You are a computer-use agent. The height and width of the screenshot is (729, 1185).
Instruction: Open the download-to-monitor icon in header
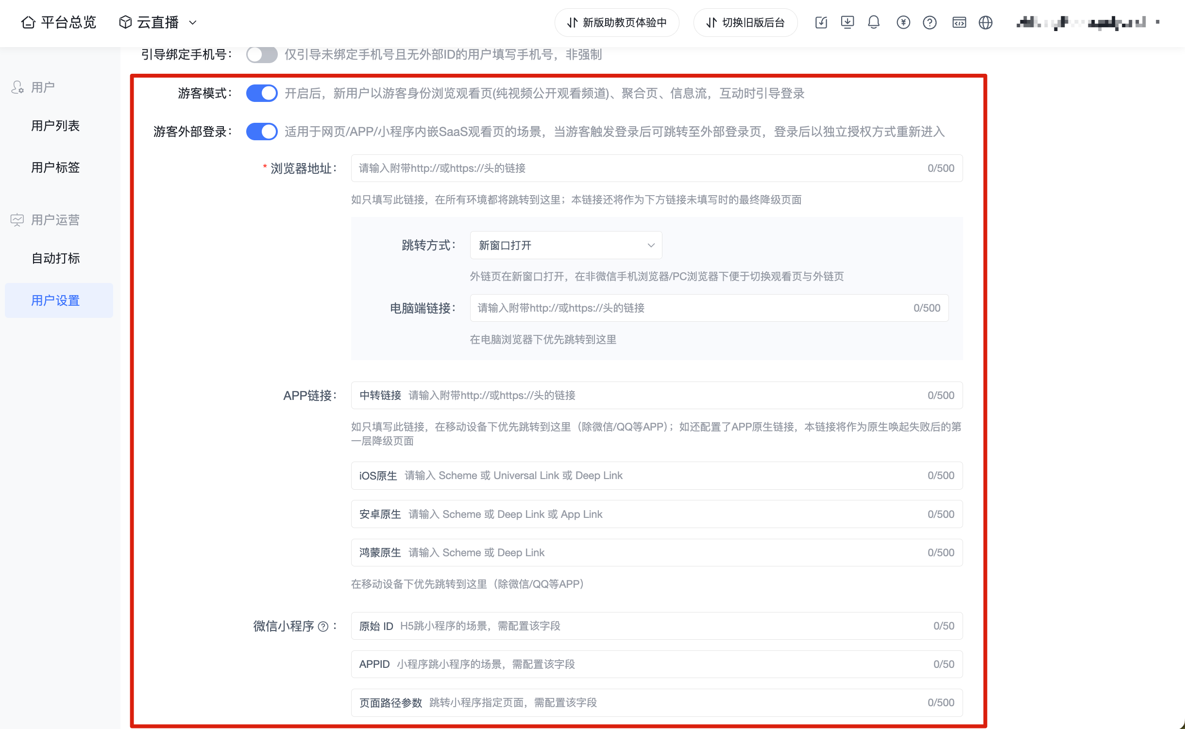click(x=847, y=22)
